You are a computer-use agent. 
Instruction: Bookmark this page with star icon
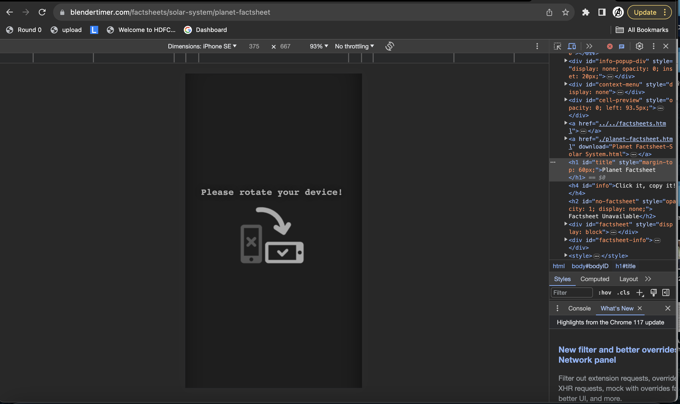click(565, 12)
